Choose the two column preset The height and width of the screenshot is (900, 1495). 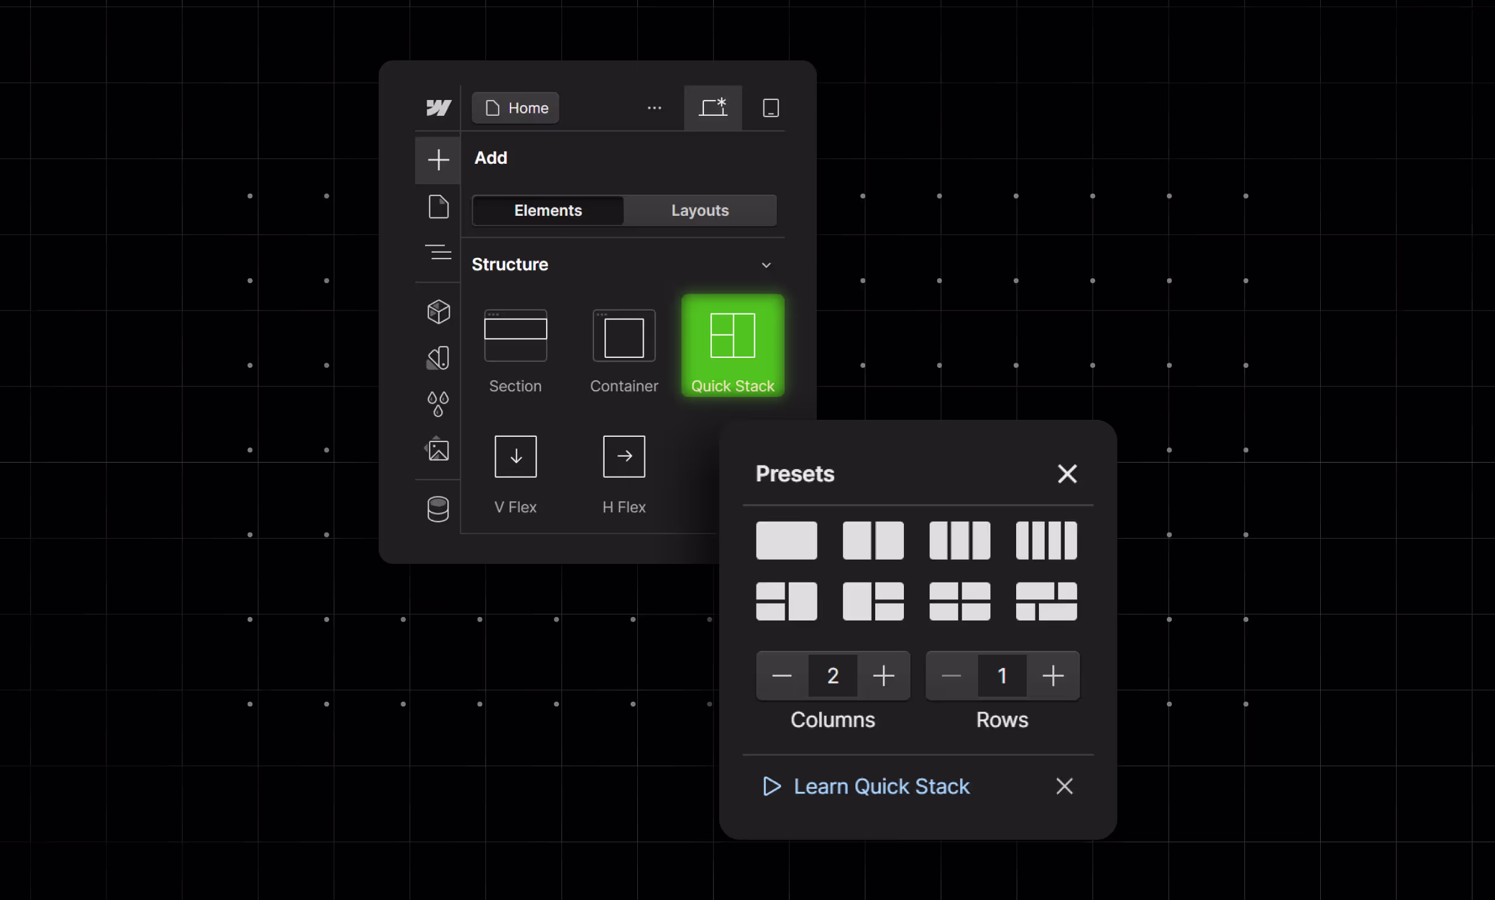[x=873, y=540]
